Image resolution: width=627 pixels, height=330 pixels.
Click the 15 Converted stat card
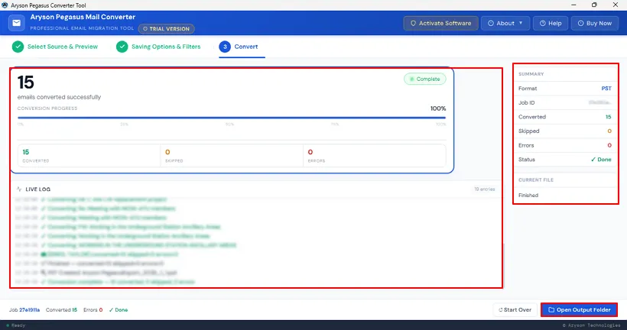89,156
